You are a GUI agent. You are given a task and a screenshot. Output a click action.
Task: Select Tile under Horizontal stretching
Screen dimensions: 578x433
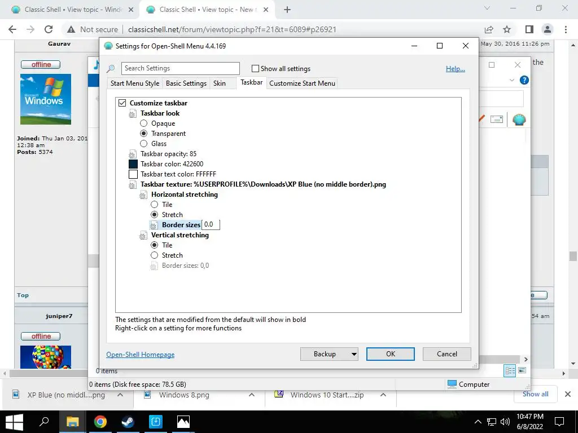(155, 204)
